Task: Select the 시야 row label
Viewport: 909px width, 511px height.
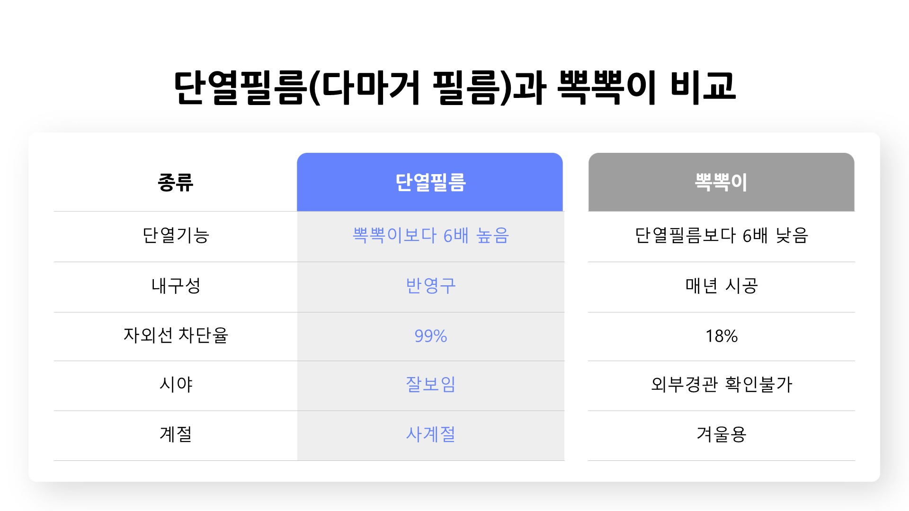Action: [x=176, y=384]
